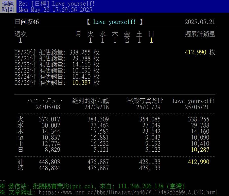Viewport: 229px width, 196px height.
Task: Click 'Love yourself!' column header in comparison table
Action: coord(194,101)
